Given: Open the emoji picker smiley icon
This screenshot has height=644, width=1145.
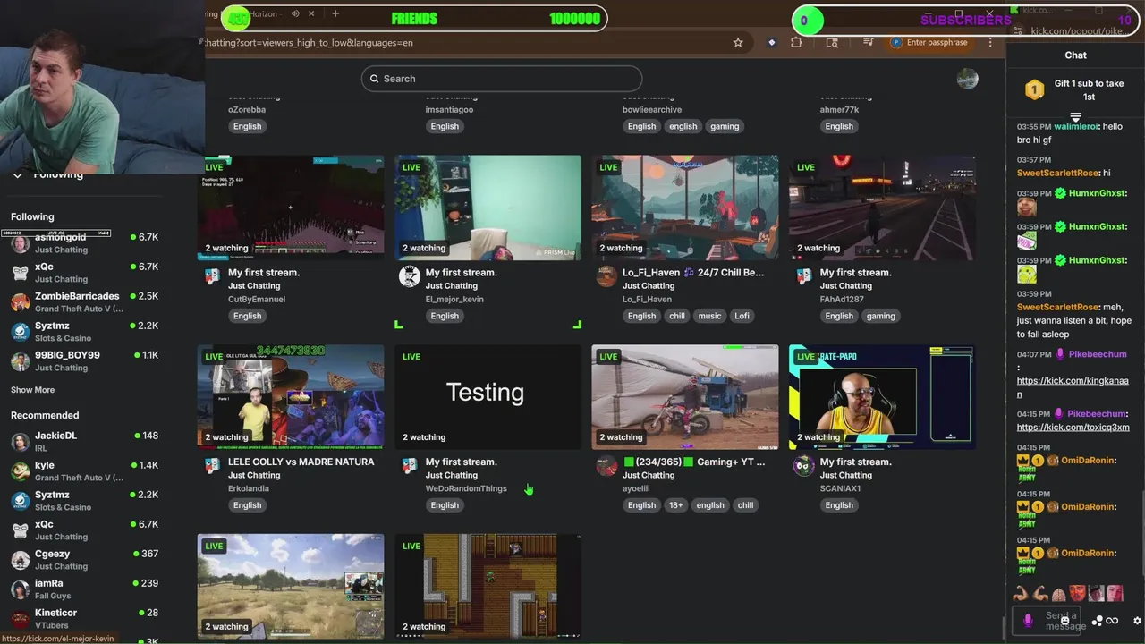Looking at the screenshot, I should click(1064, 619).
